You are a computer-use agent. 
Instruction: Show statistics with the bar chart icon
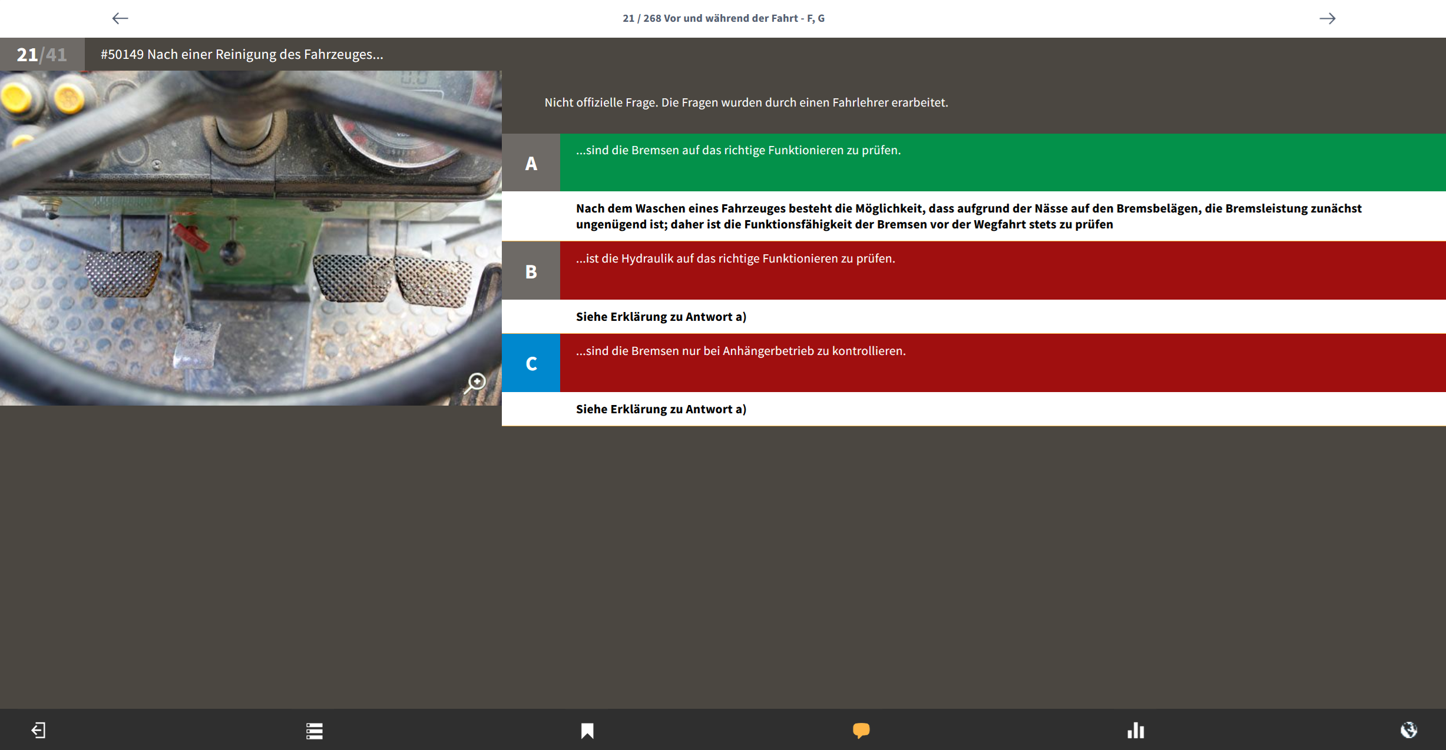(1136, 731)
